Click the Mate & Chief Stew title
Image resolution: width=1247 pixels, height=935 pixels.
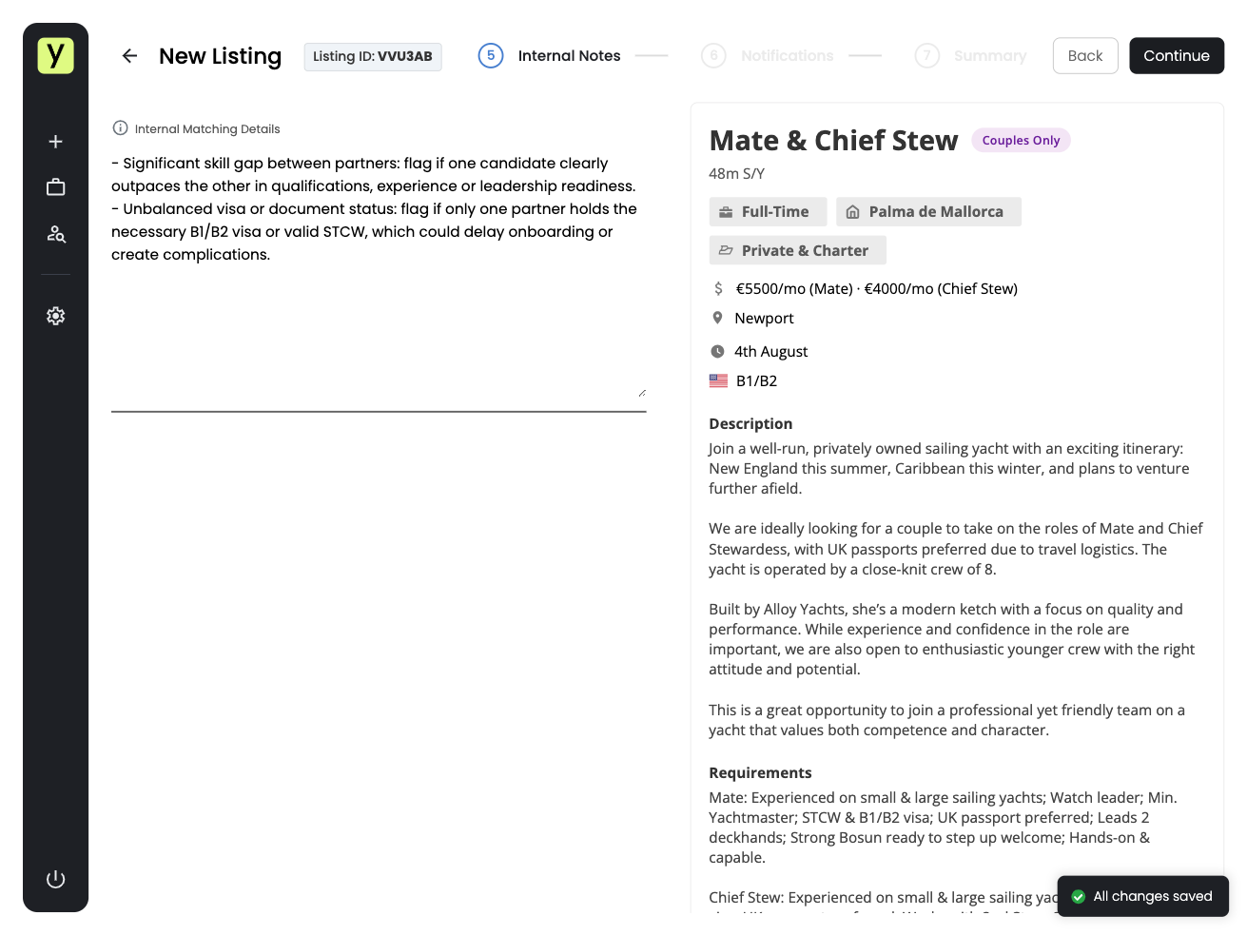click(x=833, y=141)
